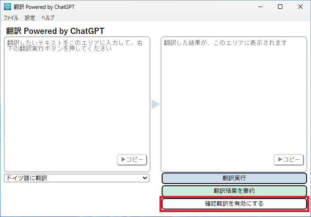The width and height of the screenshot is (311, 217).
Task: Click the translation result text area
Action: 234,104
